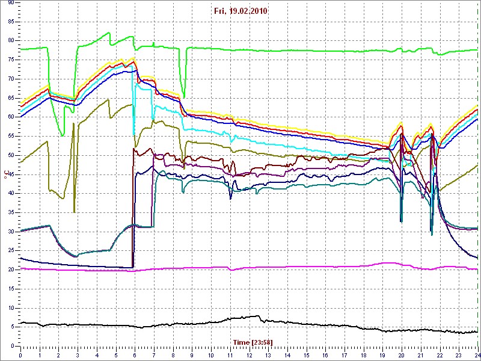Click the °C unit label on vertical axis
Screen dimensions: 481x361
(x=7, y=174)
